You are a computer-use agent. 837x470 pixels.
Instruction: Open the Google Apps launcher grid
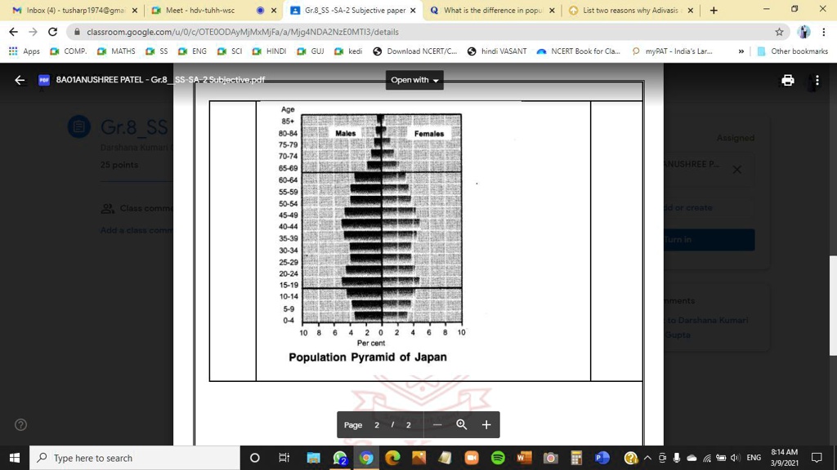click(12, 51)
